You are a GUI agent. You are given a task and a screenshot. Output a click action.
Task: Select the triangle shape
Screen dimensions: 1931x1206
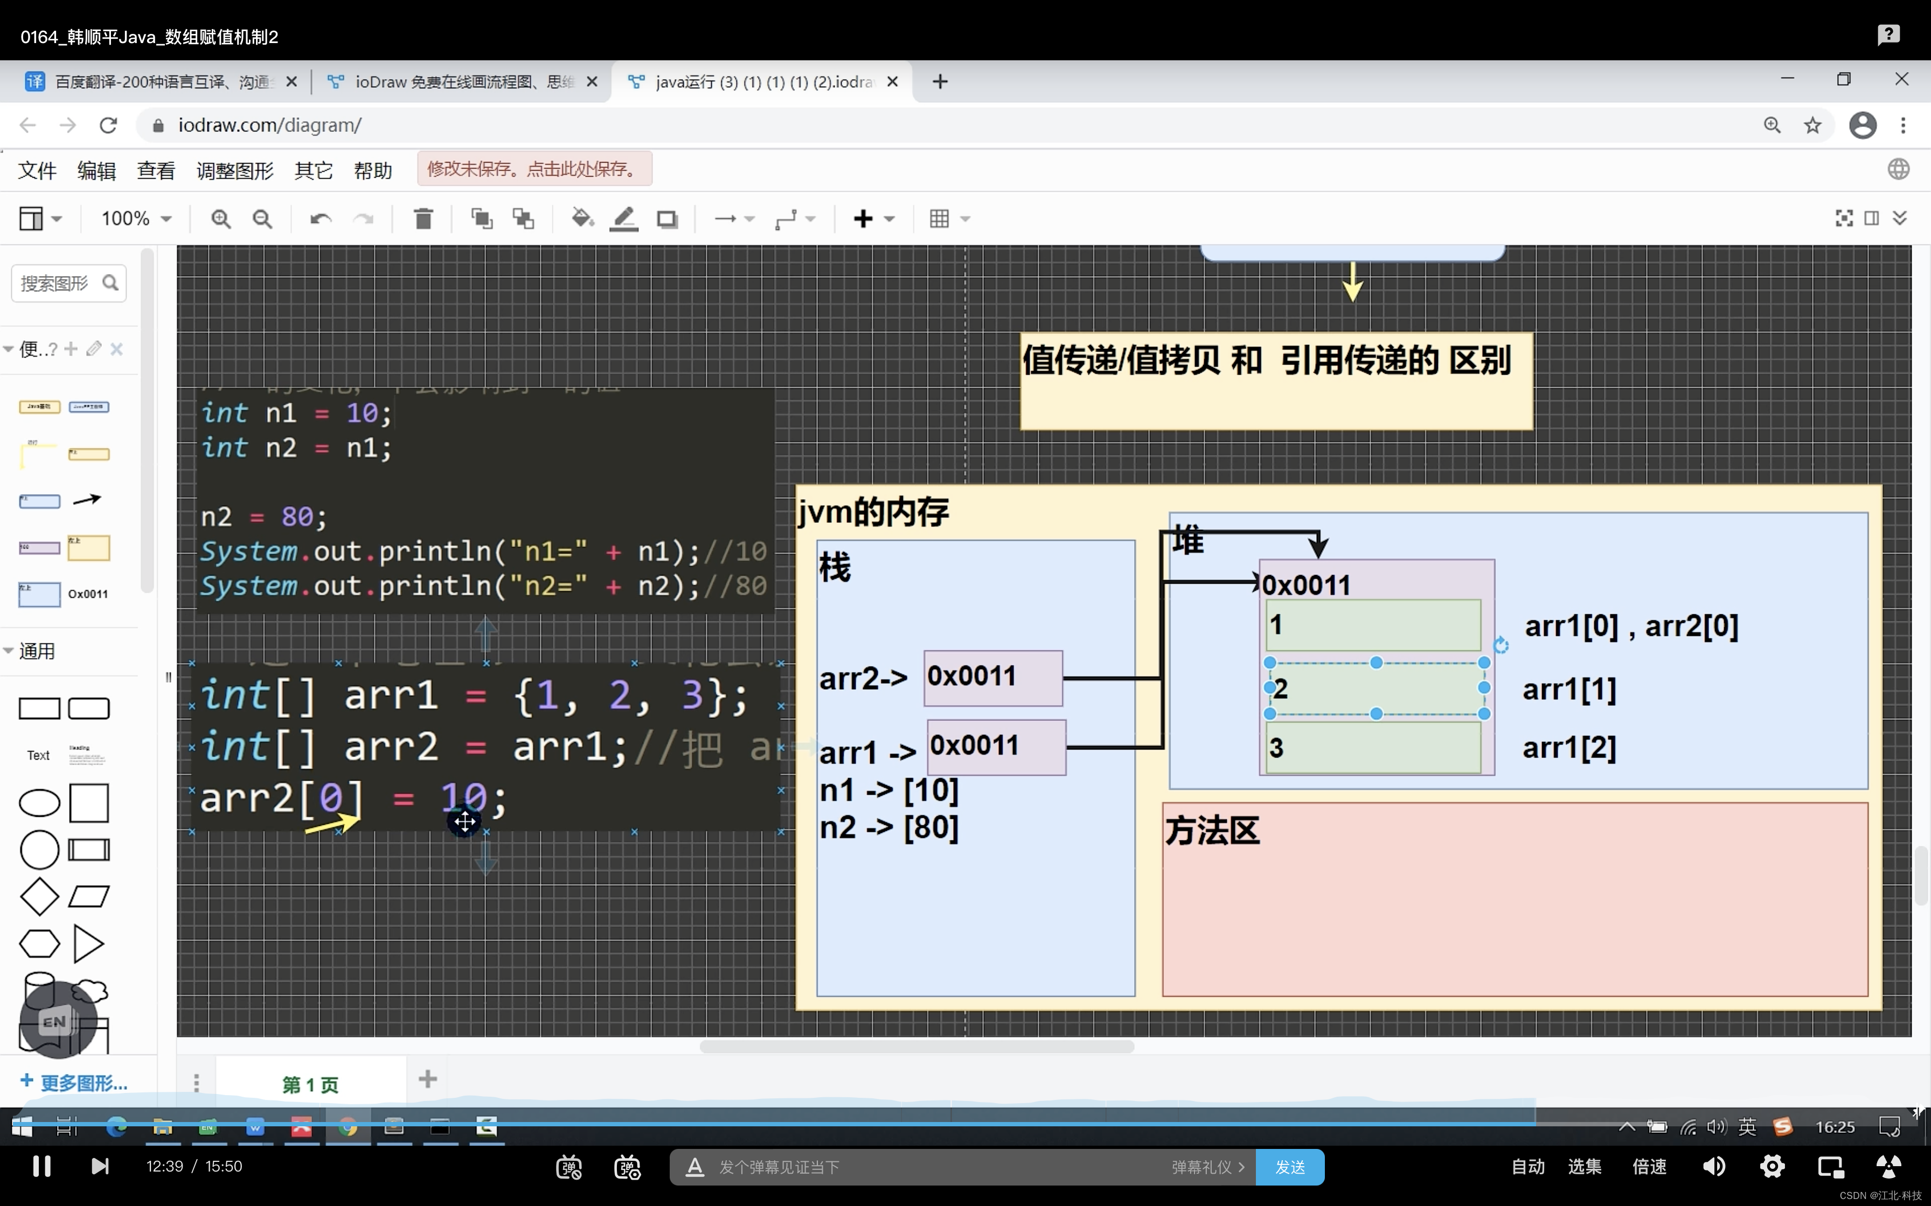pos(88,944)
